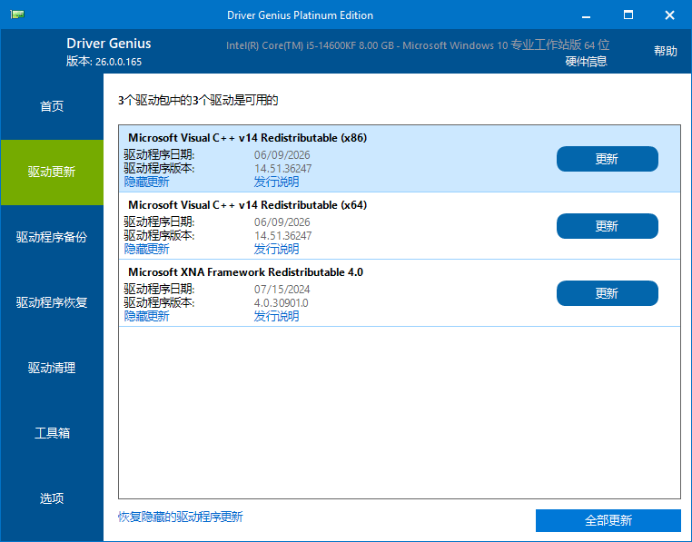Click the 3个驱动包中的3个驱动是可用的 summary text

(x=198, y=100)
